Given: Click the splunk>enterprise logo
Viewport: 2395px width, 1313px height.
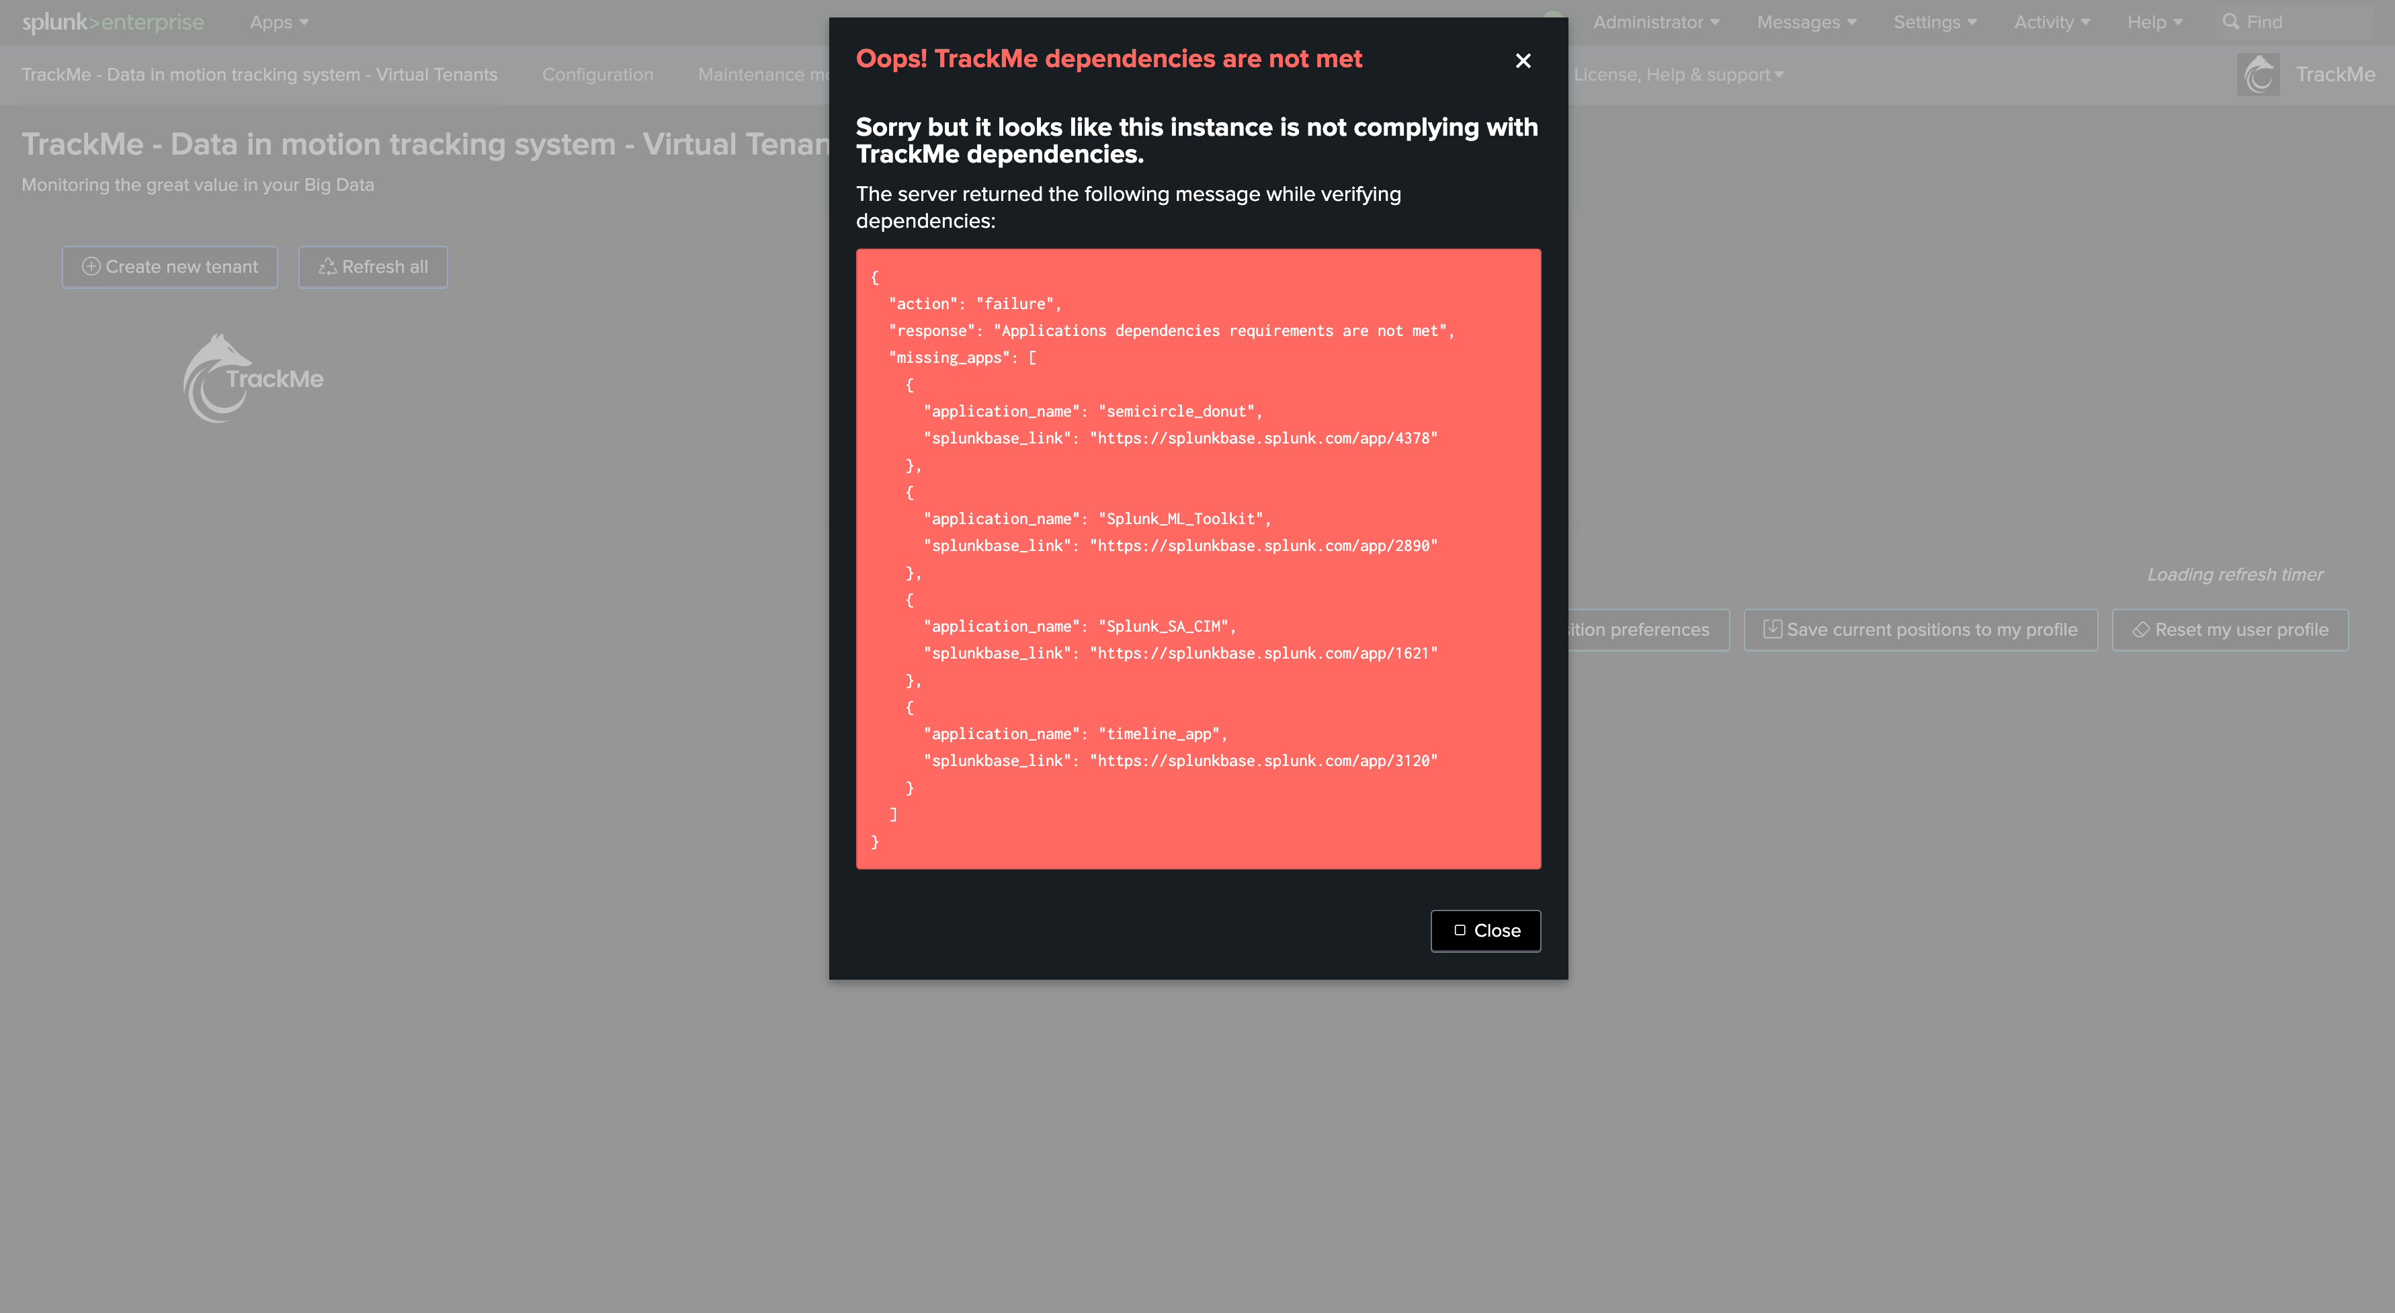Looking at the screenshot, I should [112, 22].
